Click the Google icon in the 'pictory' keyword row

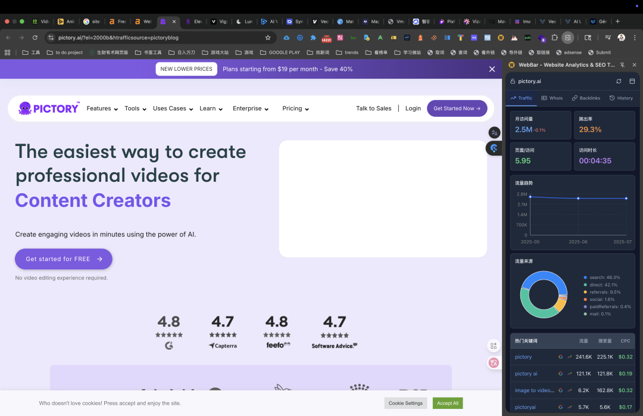(561, 357)
